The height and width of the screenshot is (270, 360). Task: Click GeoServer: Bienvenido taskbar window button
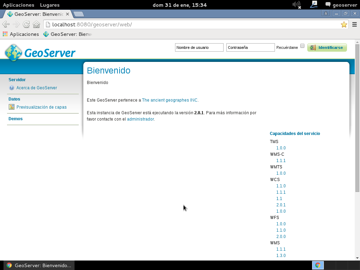tap(39, 265)
